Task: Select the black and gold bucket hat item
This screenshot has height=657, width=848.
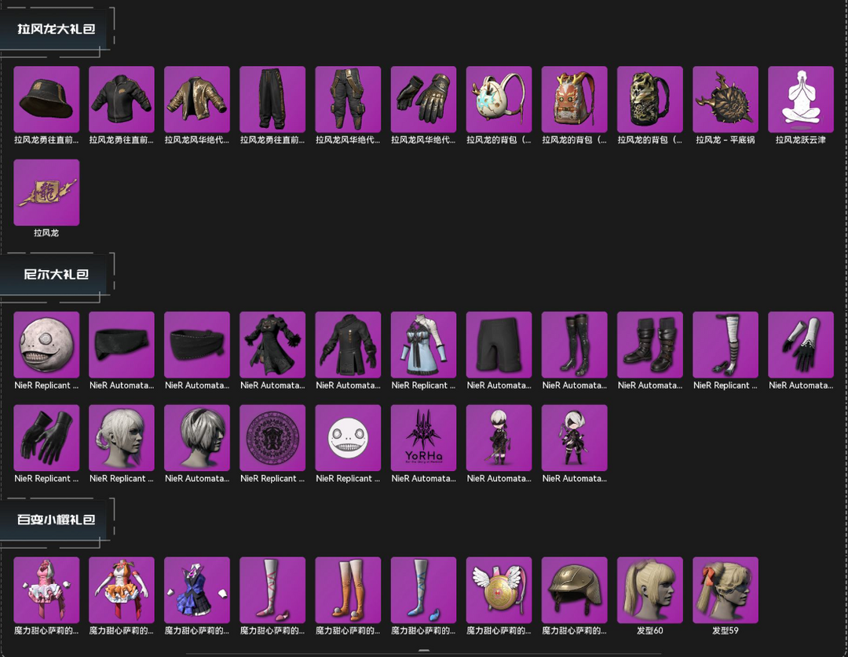Action: (46, 100)
